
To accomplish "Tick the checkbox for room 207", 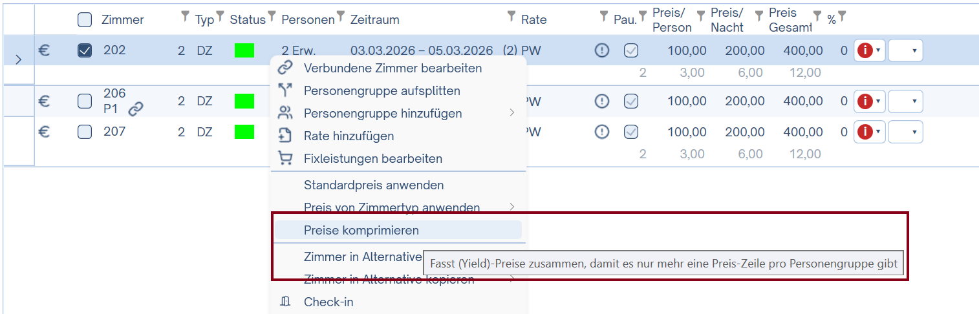I will click(85, 132).
